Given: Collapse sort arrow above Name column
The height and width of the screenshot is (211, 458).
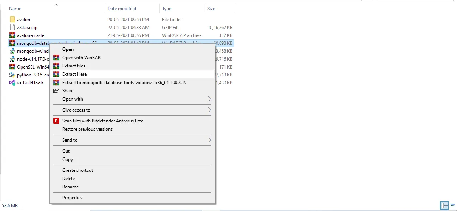Looking at the screenshot, I should click(x=56, y=5).
